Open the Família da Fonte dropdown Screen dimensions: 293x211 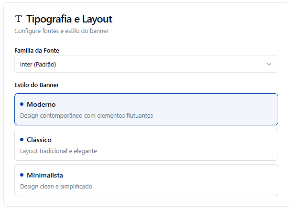coord(146,64)
